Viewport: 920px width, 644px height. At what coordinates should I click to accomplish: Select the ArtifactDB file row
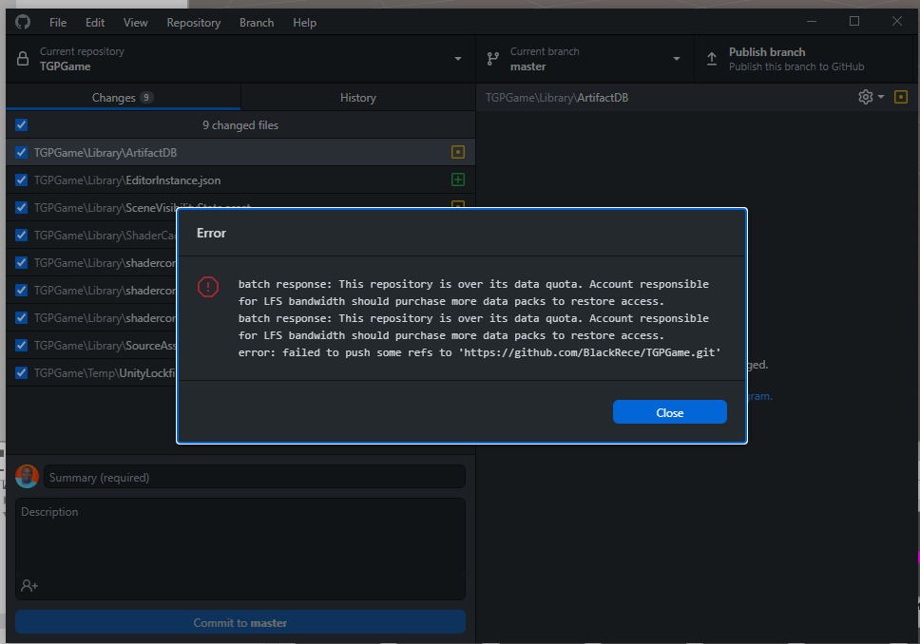pyautogui.click(x=240, y=153)
